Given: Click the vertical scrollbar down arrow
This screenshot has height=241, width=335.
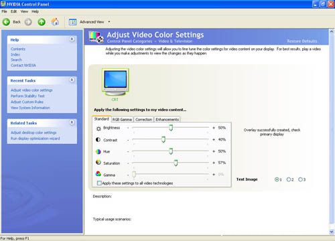Looking at the screenshot, I should (332, 232).
